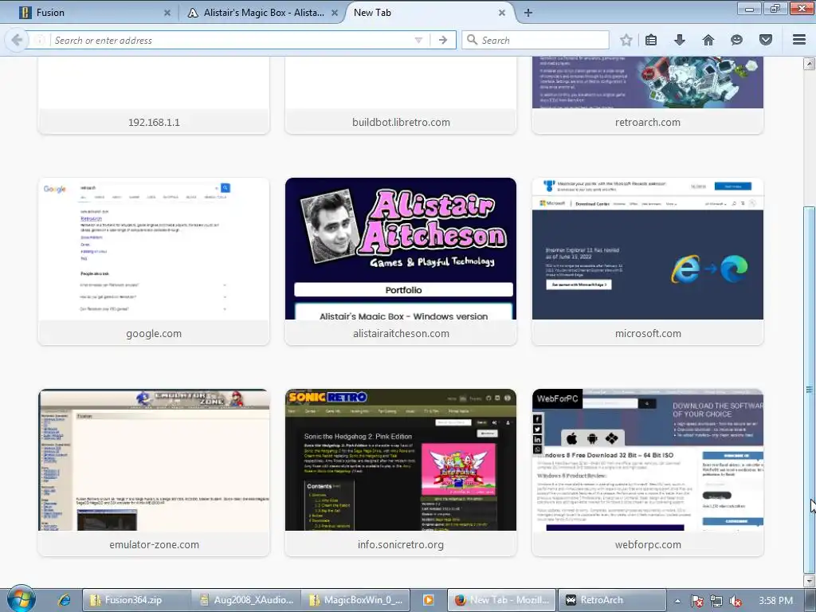
Task: Go back using the browser back arrow
Action: 17,40
